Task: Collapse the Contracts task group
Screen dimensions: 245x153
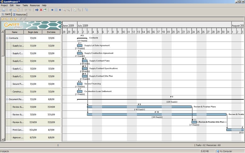Action: [7, 38]
